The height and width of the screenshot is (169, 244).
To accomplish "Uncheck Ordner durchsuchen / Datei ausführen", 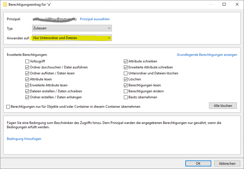I will [27, 67].
